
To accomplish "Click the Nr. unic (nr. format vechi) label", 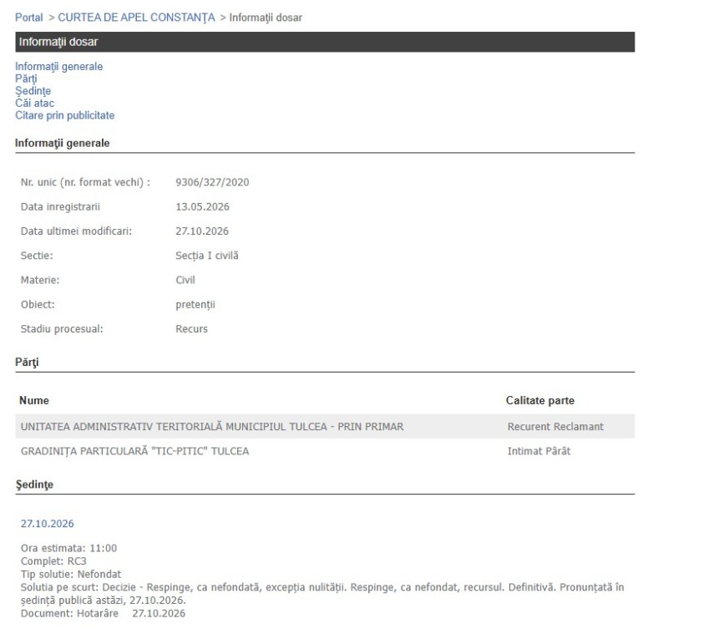I will coord(85,182).
